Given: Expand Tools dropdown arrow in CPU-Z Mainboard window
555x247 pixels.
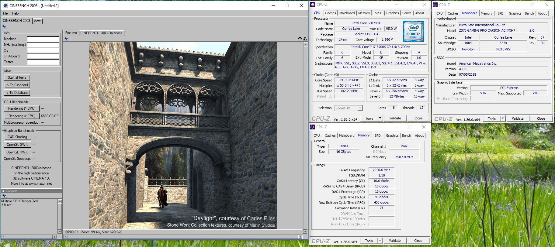Looking at the screenshot, I should [x=503, y=118].
